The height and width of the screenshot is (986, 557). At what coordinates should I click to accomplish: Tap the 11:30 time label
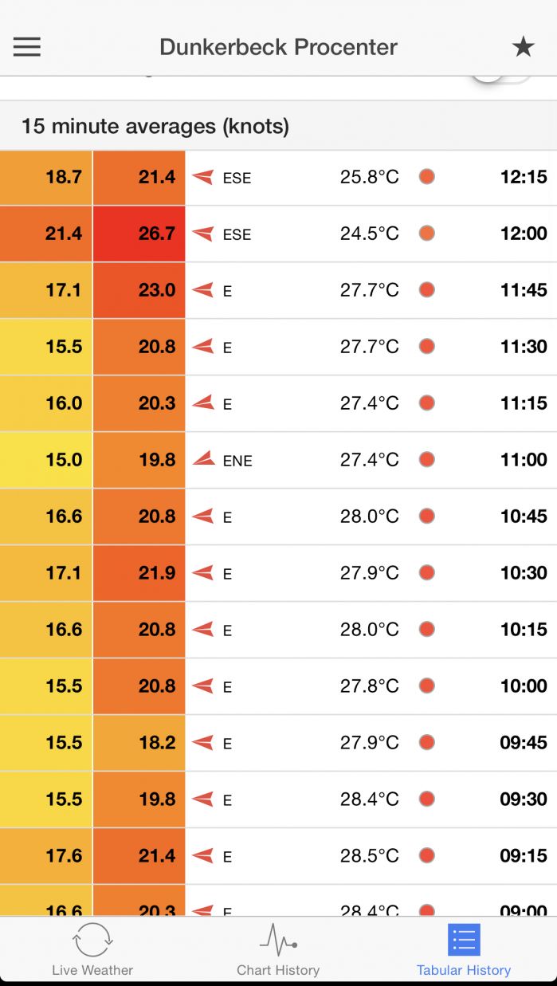[524, 347]
